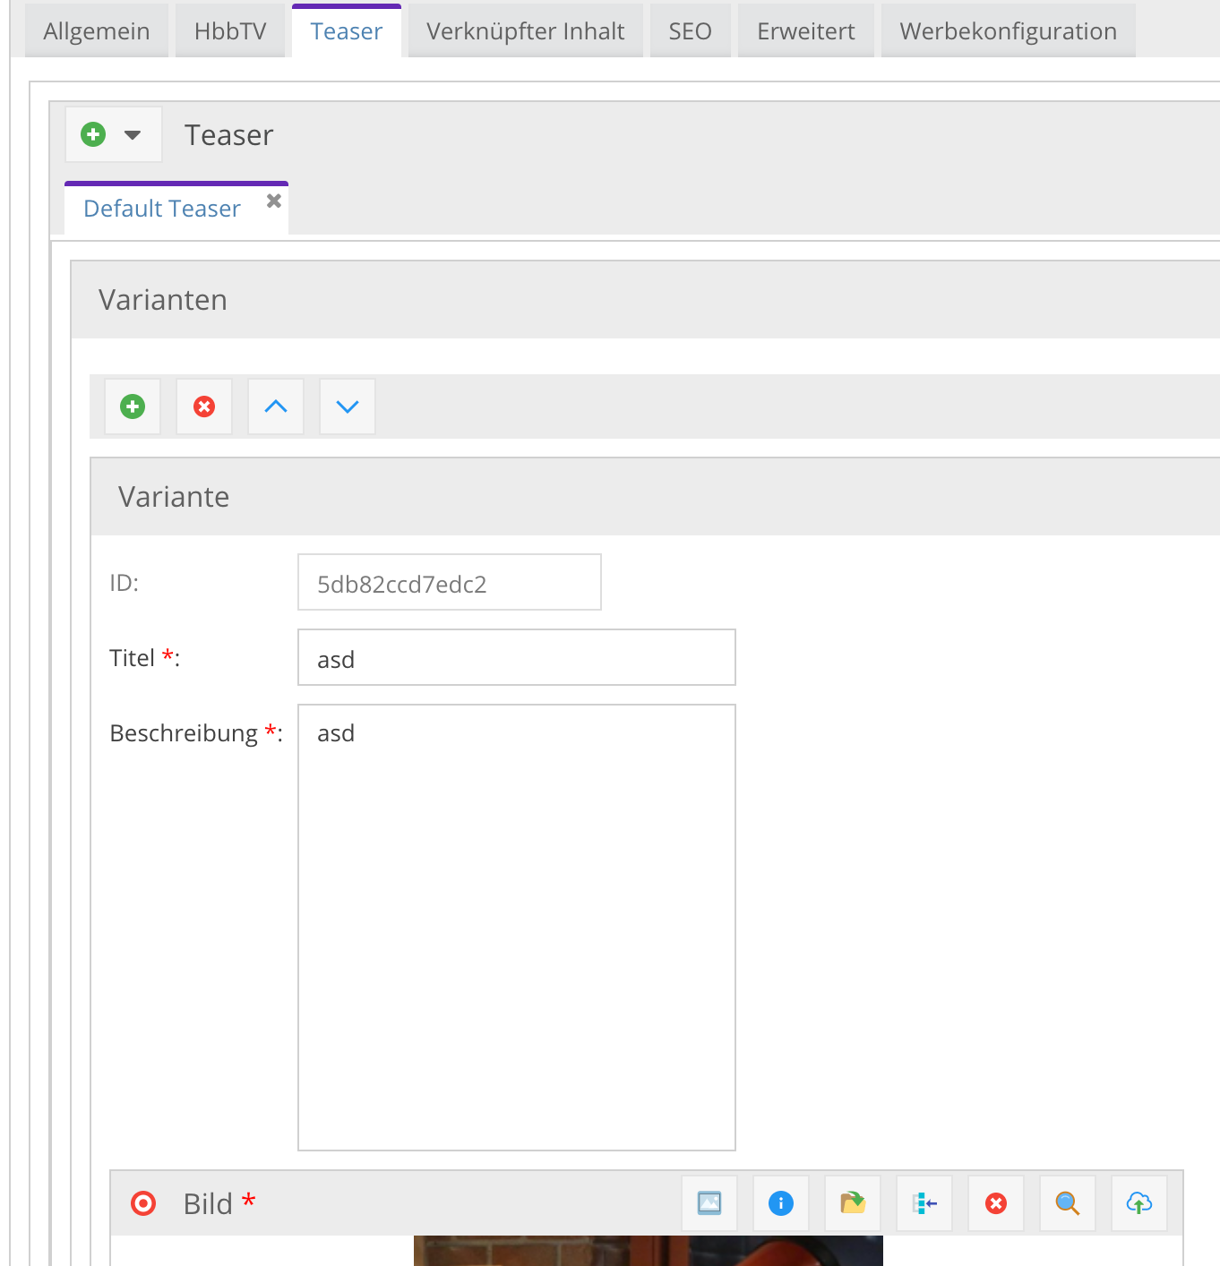Switch to the HbbTV tab
Image resolution: width=1220 pixels, height=1266 pixels.
coord(229,30)
